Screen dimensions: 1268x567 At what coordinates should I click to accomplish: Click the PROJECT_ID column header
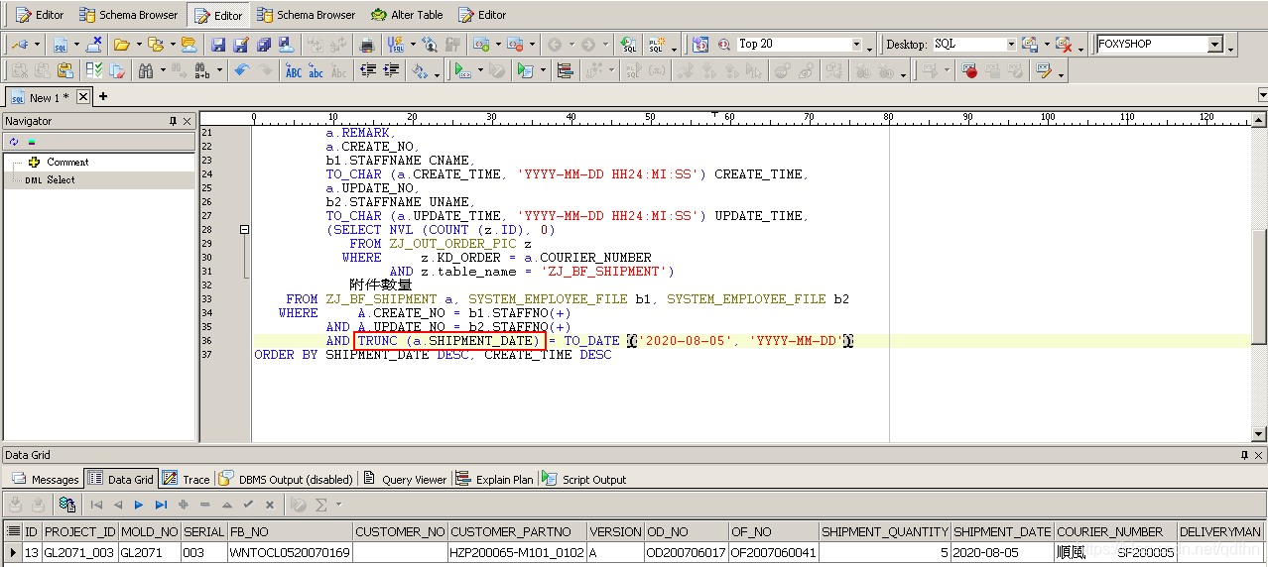79,531
